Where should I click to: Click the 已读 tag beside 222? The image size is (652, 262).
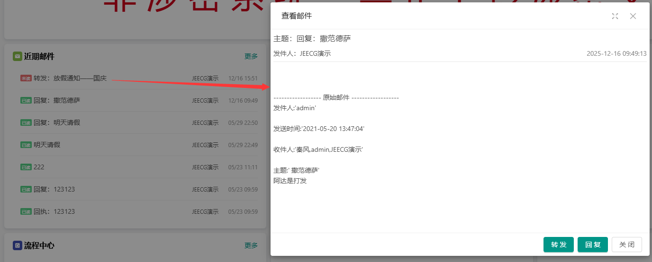[x=26, y=167]
